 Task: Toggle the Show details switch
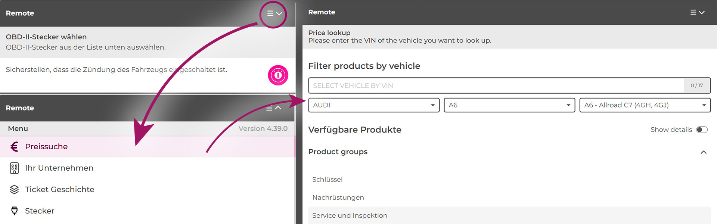click(x=702, y=130)
